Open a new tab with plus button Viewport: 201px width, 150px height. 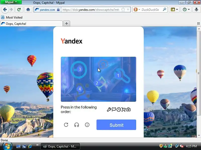pos(67,23)
